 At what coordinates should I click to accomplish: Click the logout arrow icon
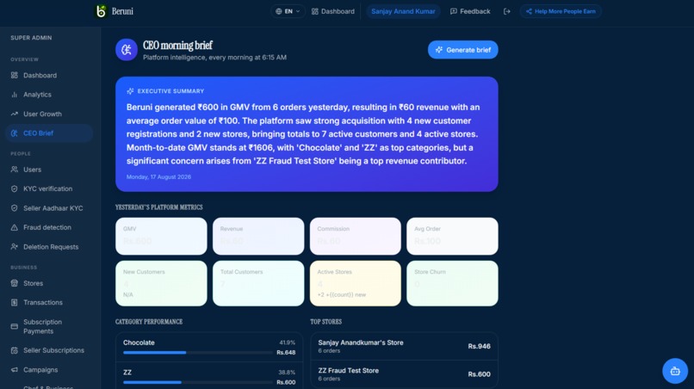507,11
